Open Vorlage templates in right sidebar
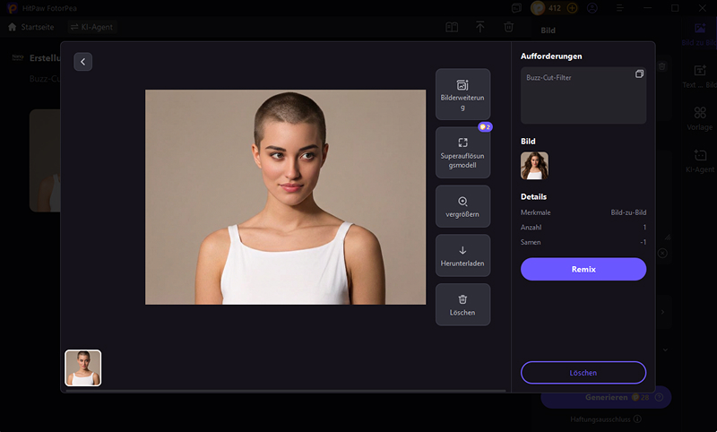Screen dimensions: 717x432 [x=700, y=118]
